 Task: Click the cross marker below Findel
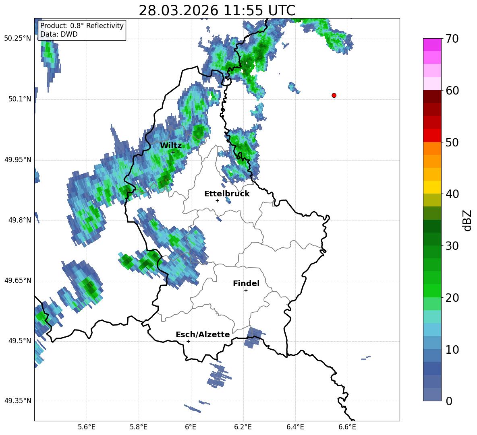(x=246, y=291)
